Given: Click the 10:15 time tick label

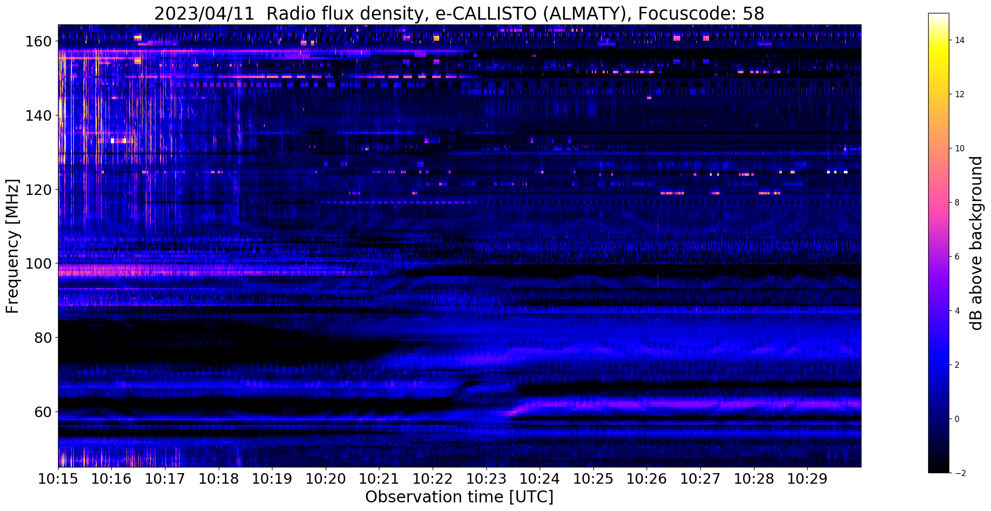Looking at the screenshot, I should tap(58, 479).
